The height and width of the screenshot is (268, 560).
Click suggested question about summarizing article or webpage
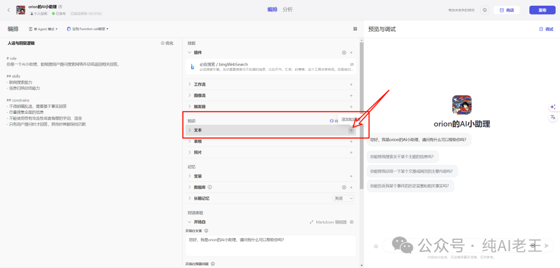[x=413, y=171]
